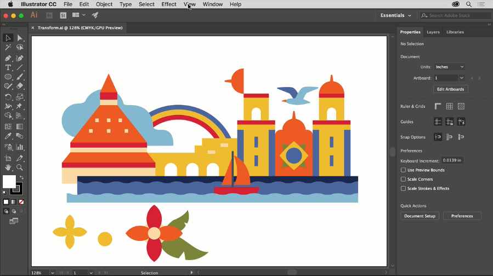Open the Artboard number dropdown
The width and height of the screenshot is (493, 276).
coord(462,78)
